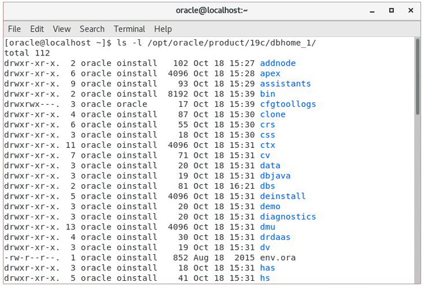This screenshot has width=424, height=286.
Task: Click the dbjava directory entry
Action: point(275,176)
